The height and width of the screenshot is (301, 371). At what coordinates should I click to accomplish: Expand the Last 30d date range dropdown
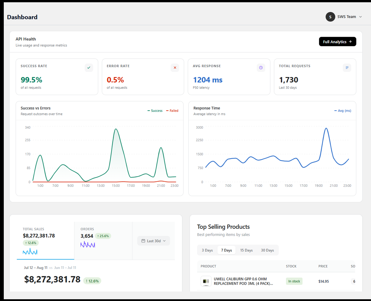pyautogui.click(x=154, y=241)
